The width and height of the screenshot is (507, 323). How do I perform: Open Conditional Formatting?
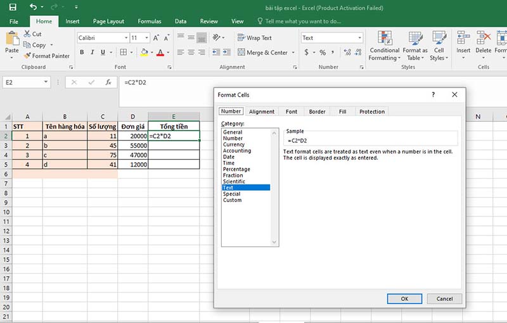(x=385, y=46)
